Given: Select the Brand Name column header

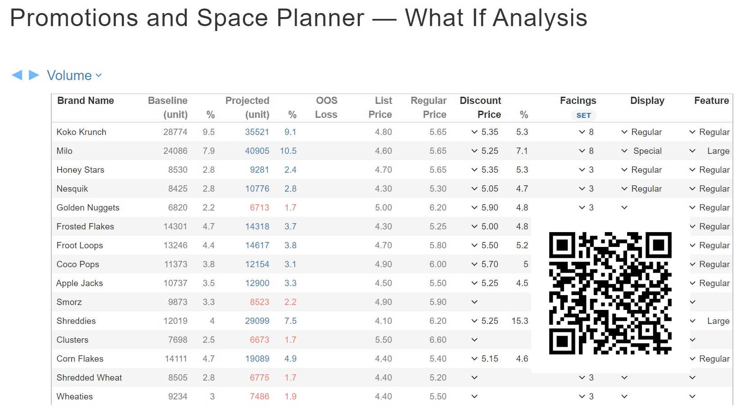Looking at the screenshot, I should pos(86,101).
